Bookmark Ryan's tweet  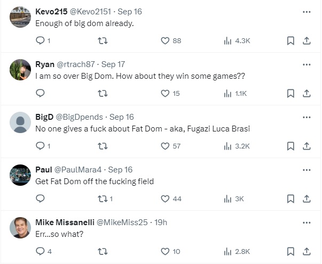[x=290, y=94]
